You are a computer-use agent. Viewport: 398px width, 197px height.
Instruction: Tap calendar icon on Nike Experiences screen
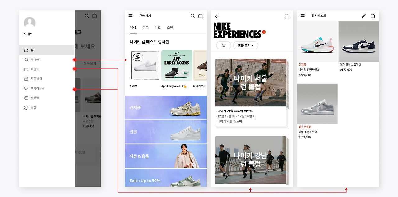[287, 16]
